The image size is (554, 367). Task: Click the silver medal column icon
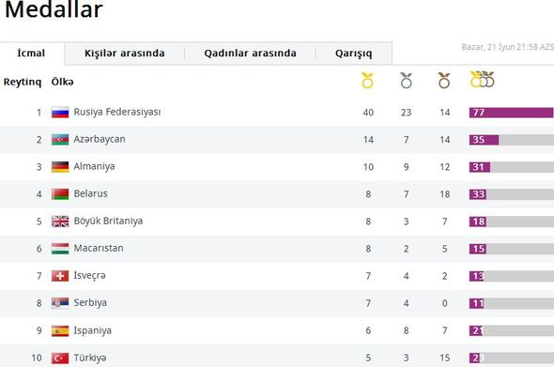coord(406,80)
